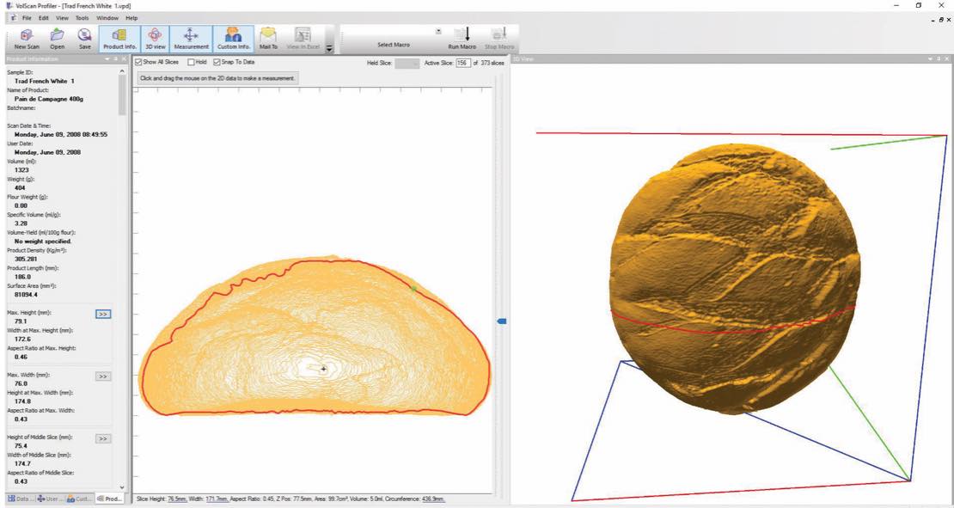Switch to the Data tab at bottom

pos(17,499)
